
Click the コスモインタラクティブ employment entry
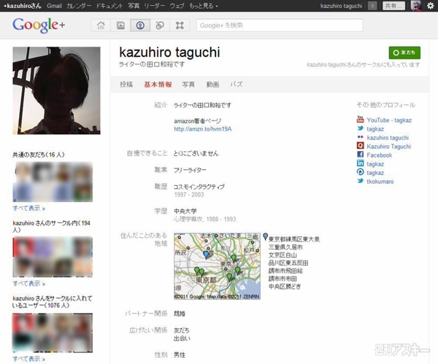click(199, 187)
